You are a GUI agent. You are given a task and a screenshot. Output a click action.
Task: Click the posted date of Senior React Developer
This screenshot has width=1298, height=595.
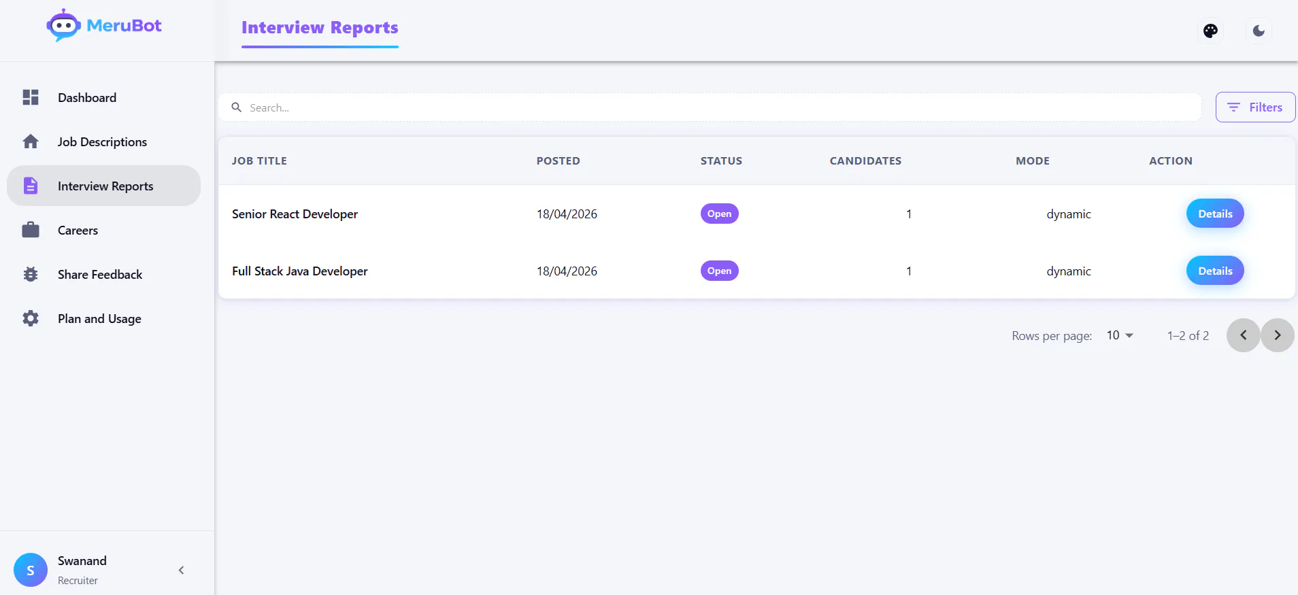point(567,214)
